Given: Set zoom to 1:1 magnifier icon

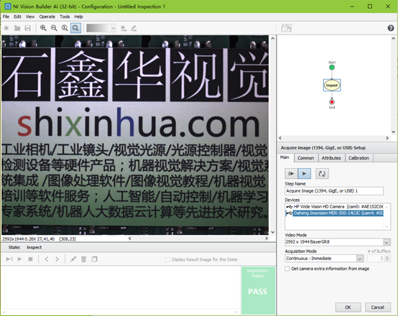Looking at the screenshot, I should click(65, 28).
